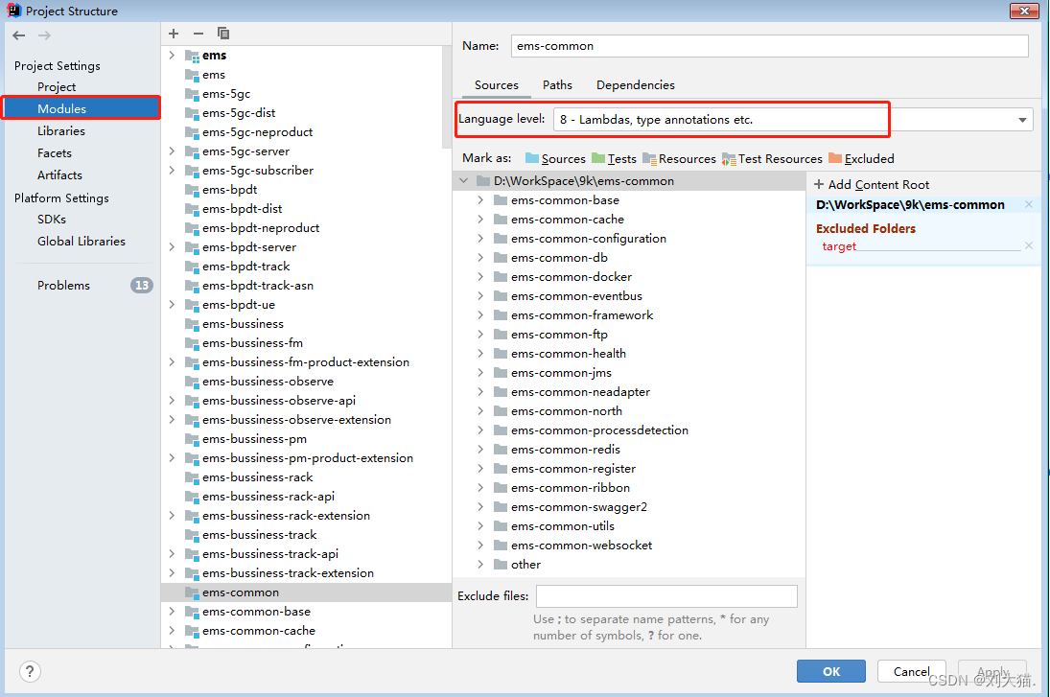Screen dimensions: 1050x697
Task: Select the ems-5gc-dist module
Action: tap(239, 113)
